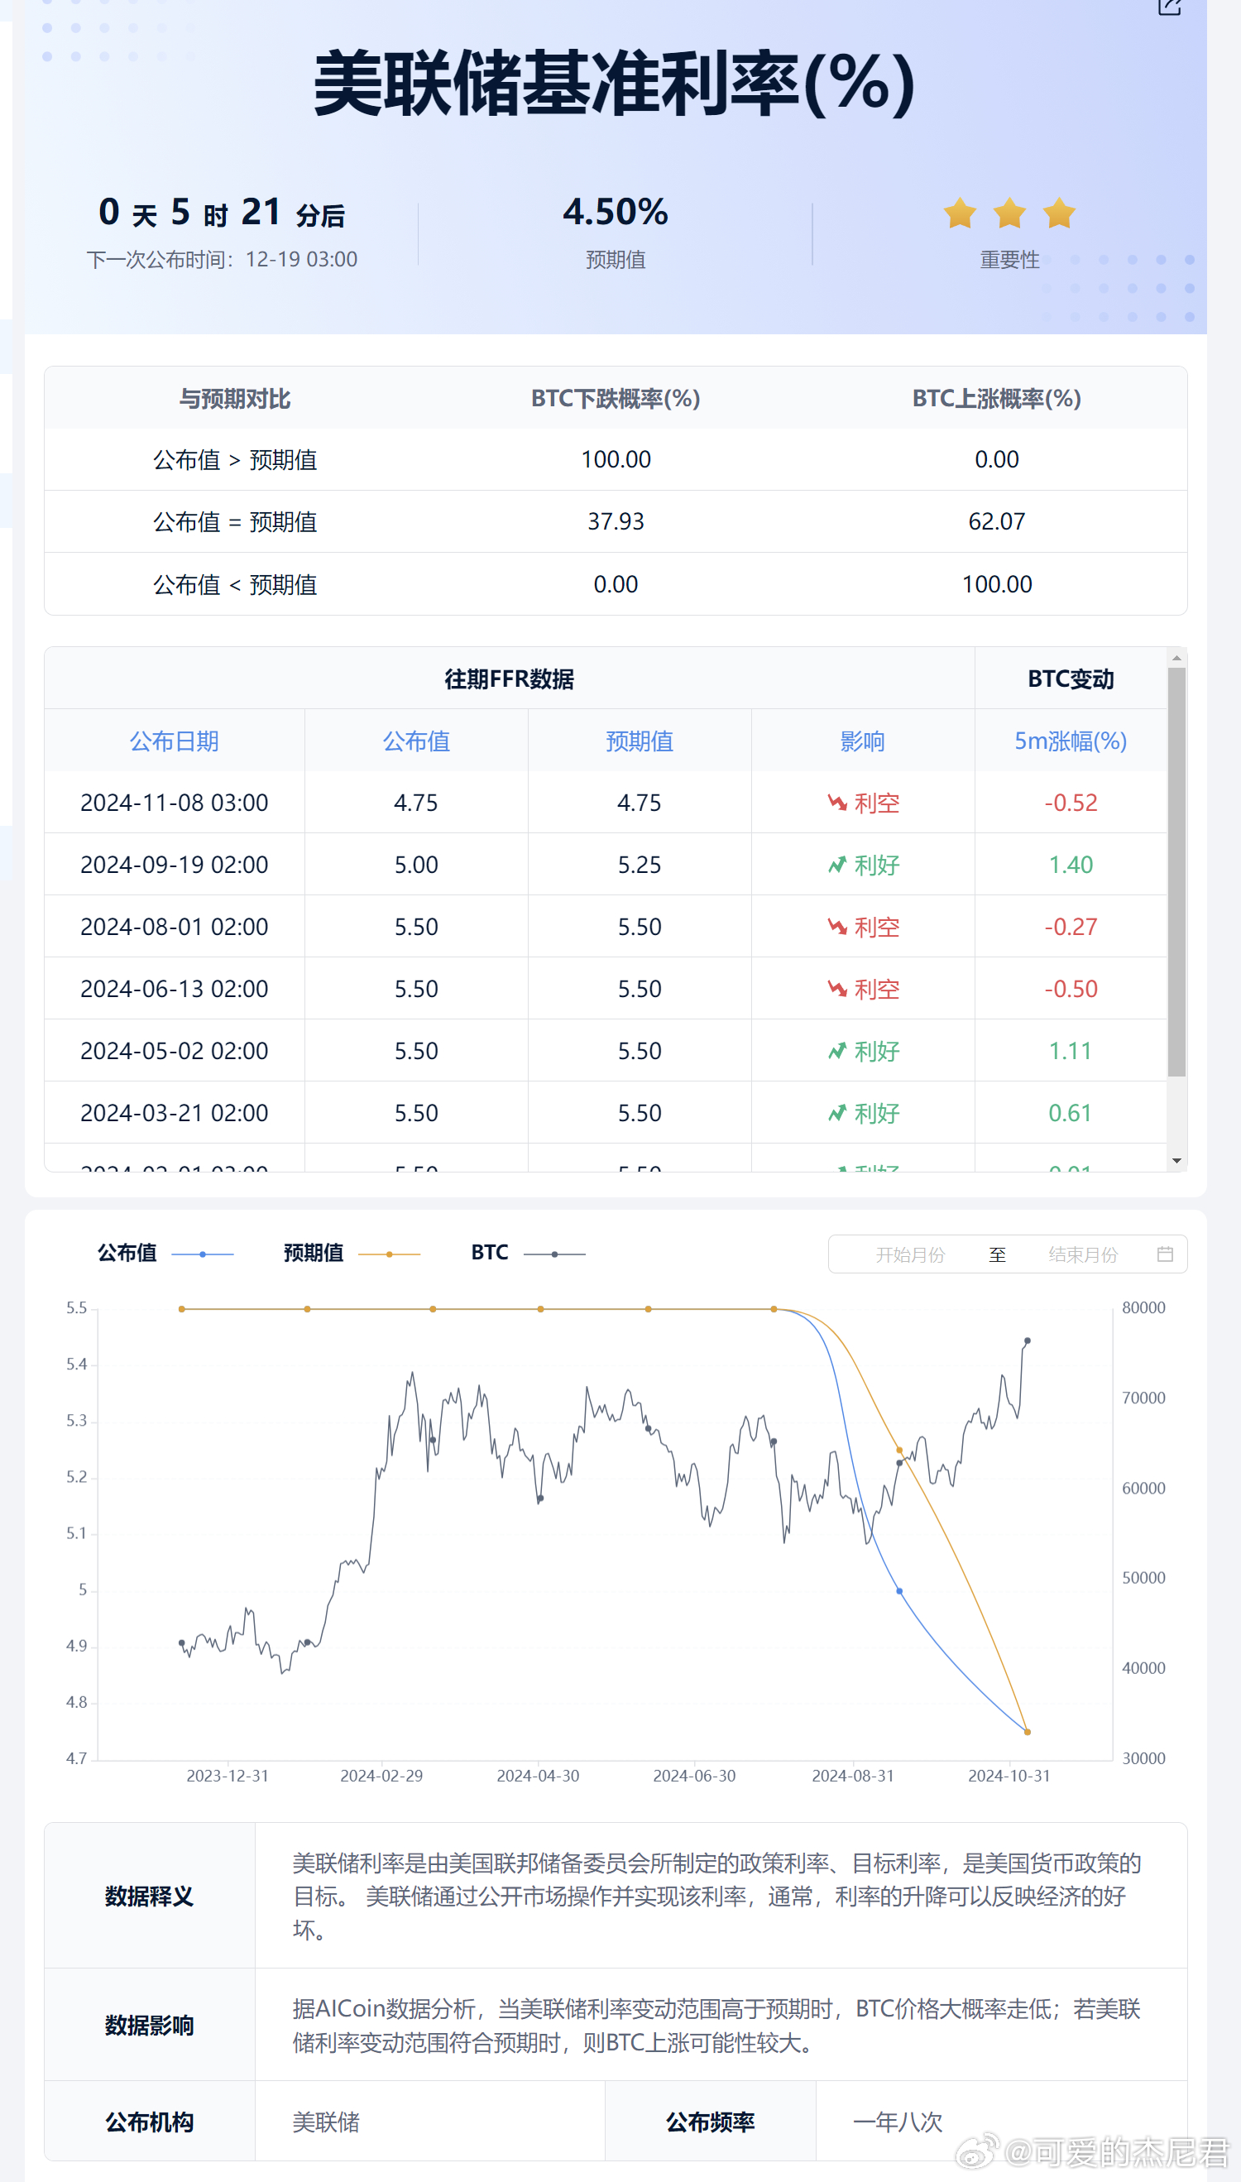Open the calendar icon in date range picker
The width and height of the screenshot is (1241, 2182).
tap(1164, 1254)
